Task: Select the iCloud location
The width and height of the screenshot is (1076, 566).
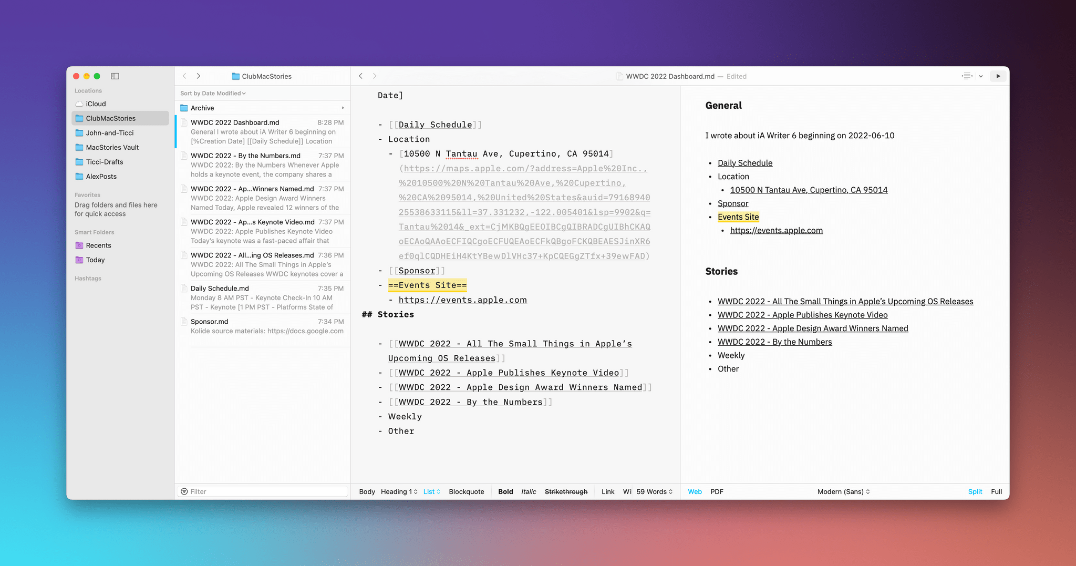Action: coord(120,104)
